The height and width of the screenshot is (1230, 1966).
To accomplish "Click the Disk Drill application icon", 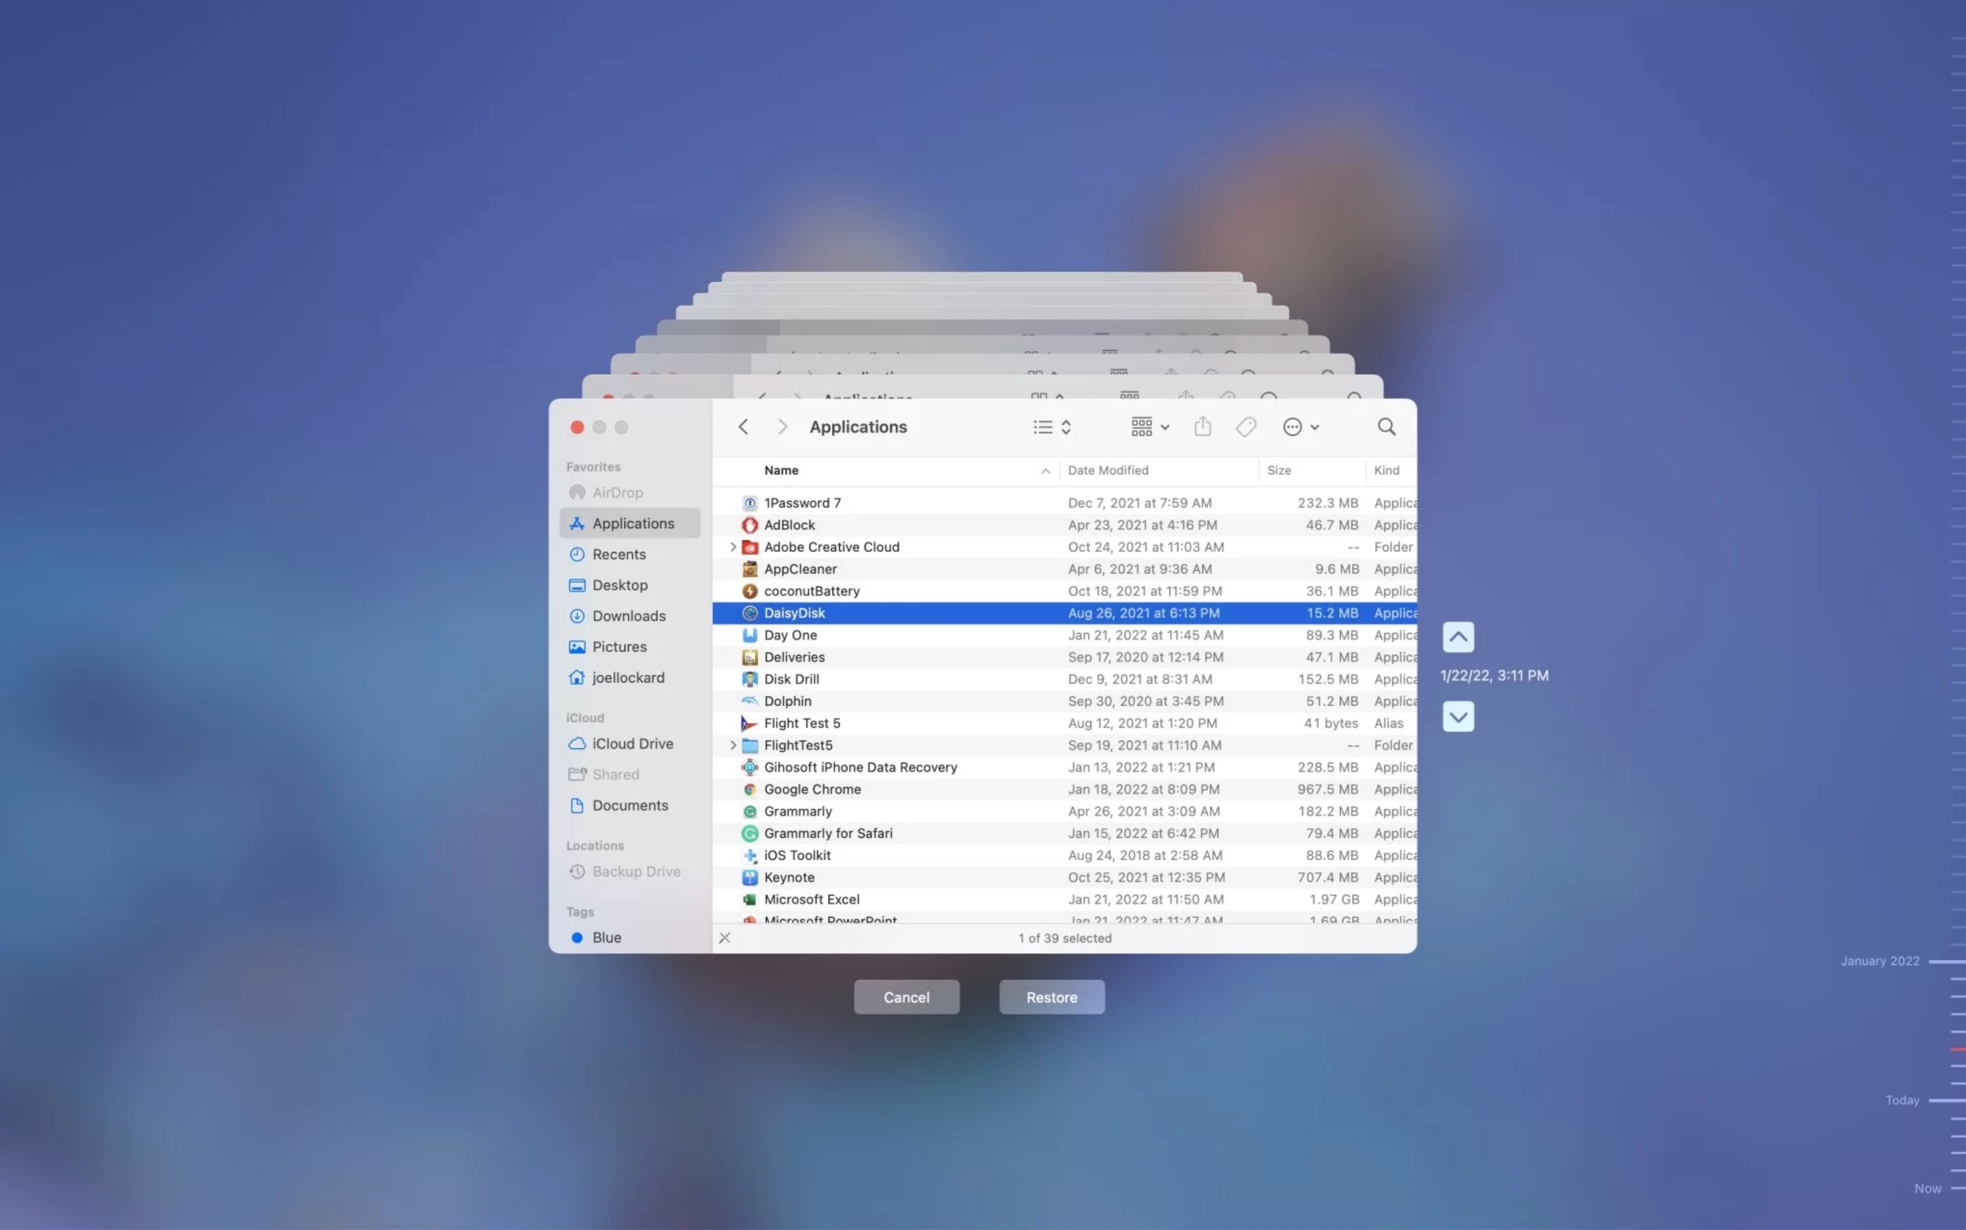I will 749,679.
